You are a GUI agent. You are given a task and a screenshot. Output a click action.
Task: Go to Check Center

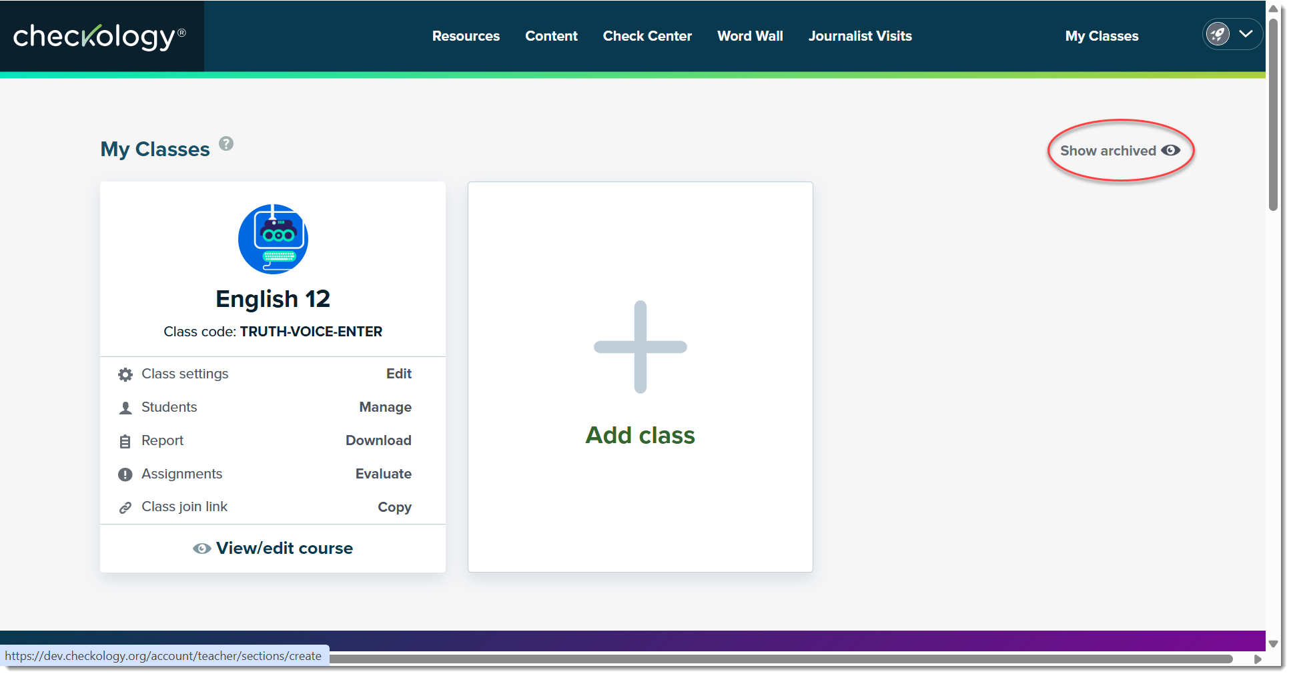(x=647, y=36)
